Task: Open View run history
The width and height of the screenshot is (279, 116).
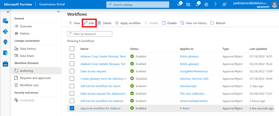Action: click(x=194, y=23)
